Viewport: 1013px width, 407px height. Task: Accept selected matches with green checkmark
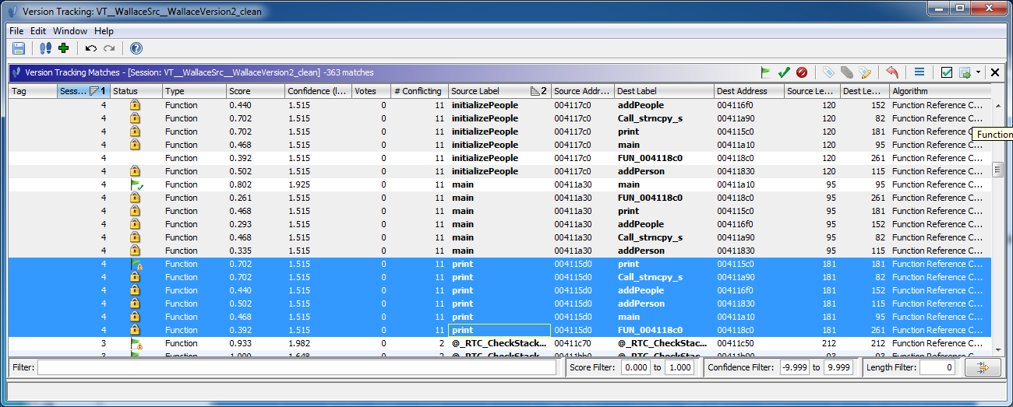tap(784, 72)
